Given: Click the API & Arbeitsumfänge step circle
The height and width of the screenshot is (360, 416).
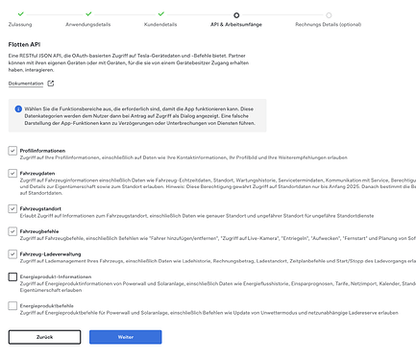Looking at the screenshot, I should click(x=236, y=15).
